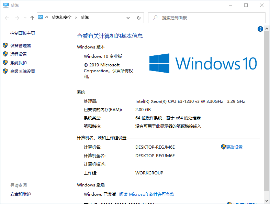270x204 pixels.
Task: Click the scrollbar up arrow
Action: coord(267,29)
